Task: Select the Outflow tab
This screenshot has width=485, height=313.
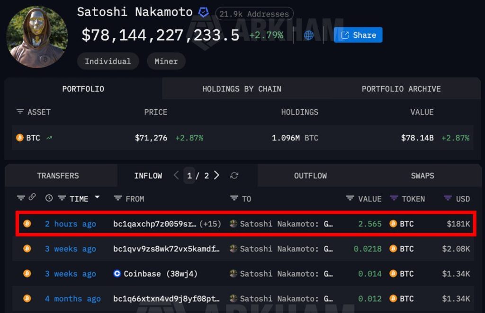Action: (x=310, y=175)
